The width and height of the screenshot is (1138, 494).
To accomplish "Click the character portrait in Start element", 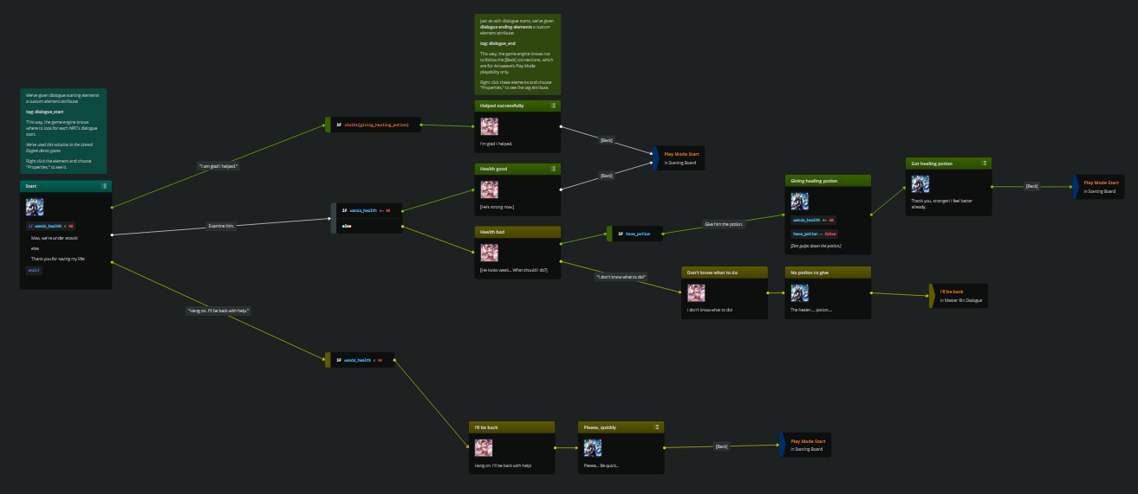I will coord(35,208).
